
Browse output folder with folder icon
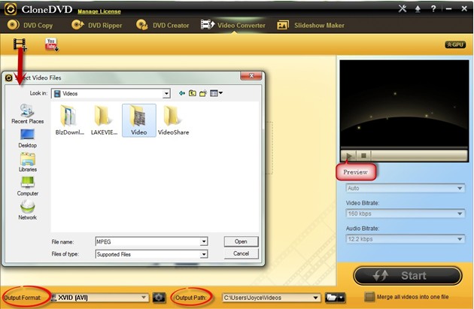pos(331,298)
